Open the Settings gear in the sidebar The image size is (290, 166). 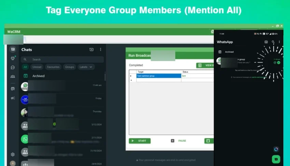coord(13,154)
